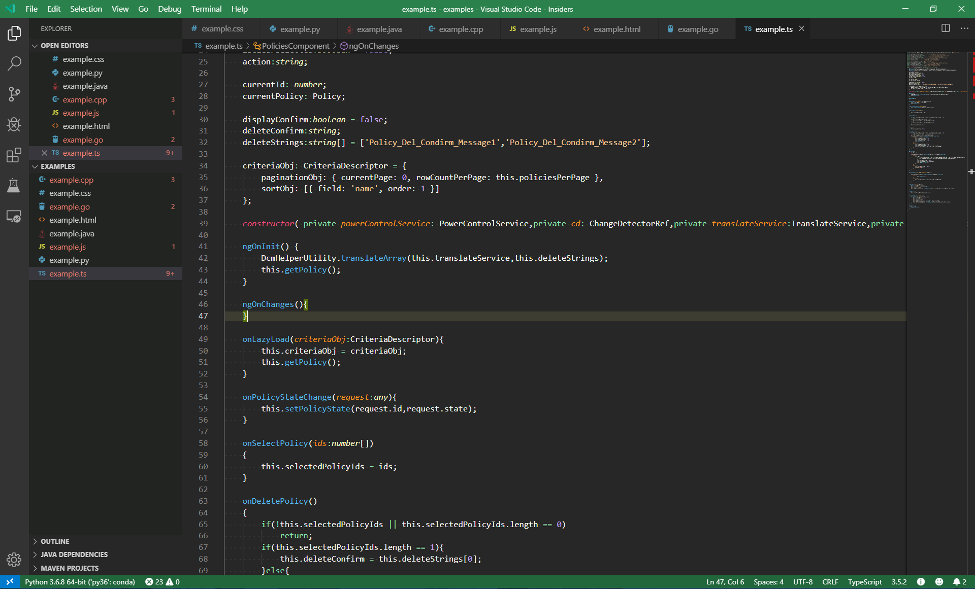Open the Debug view icon
975x589 pixels.
coord(14,124)
